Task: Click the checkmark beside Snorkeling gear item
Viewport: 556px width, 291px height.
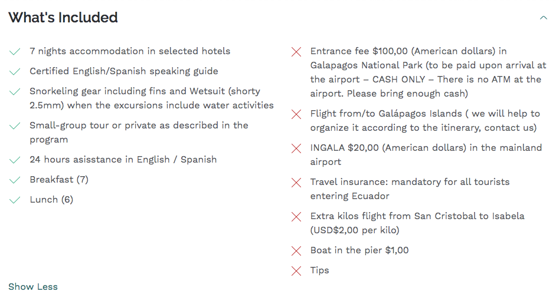Action: (x=15, y=92)
